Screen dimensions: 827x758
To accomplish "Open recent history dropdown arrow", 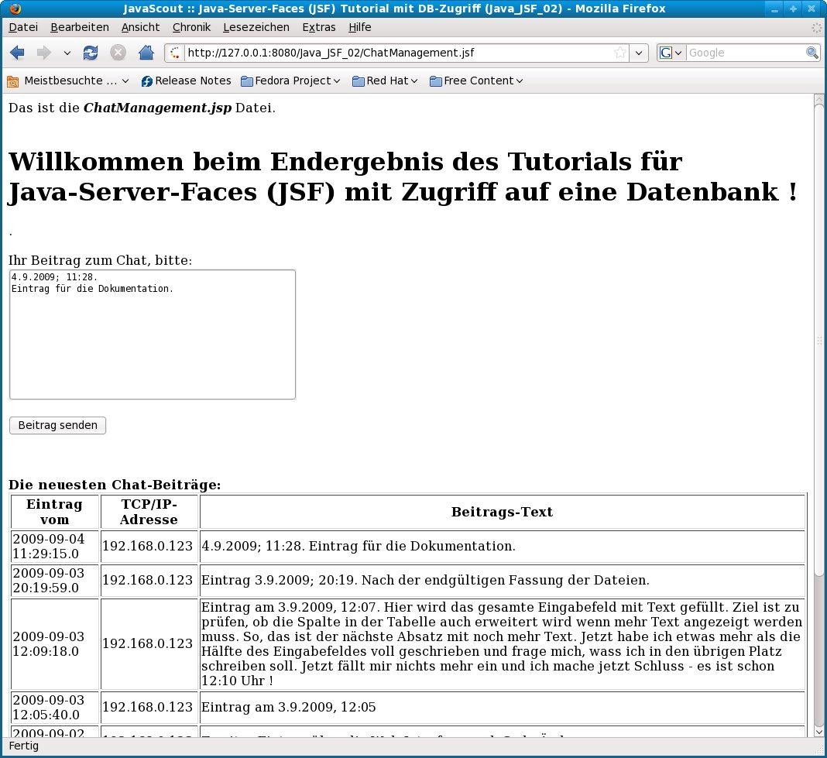I will [x=67, y=53].
